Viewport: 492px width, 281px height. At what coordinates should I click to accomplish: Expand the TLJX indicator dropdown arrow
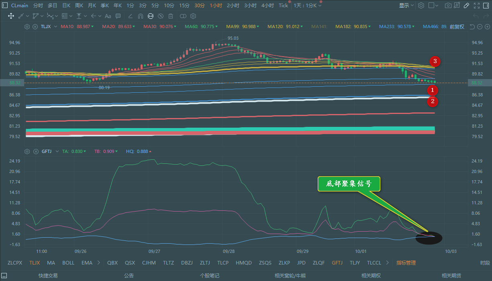(x=54, y=27)
